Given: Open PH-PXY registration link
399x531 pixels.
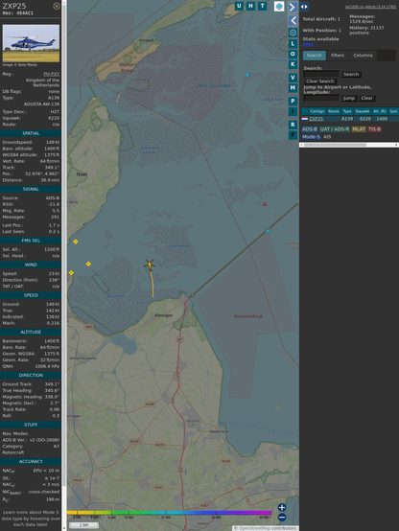Looking at the screenshot, I should [51, 74].
